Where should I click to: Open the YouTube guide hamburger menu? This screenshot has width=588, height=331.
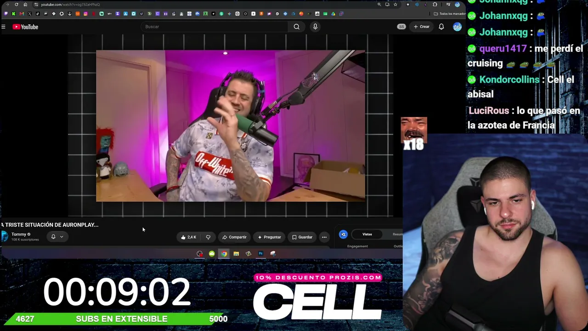point(3,27)
